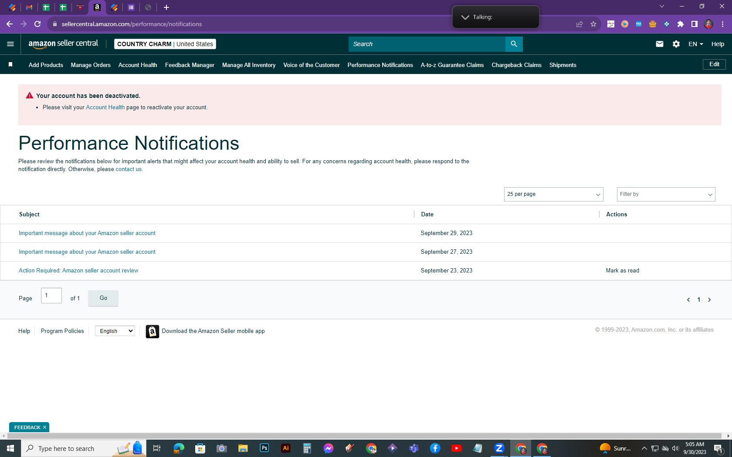732x457 pixels.
Task: Go to Manage Orders
Action: pos(91,65)
